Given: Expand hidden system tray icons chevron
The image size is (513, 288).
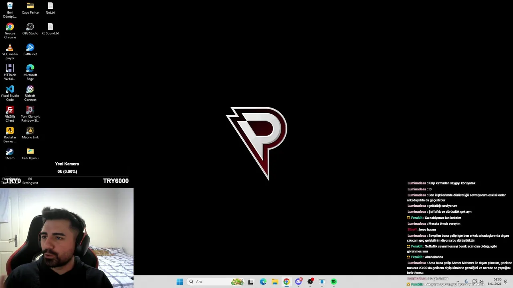Looking at the screenshot, I should [x=457, y=282].
